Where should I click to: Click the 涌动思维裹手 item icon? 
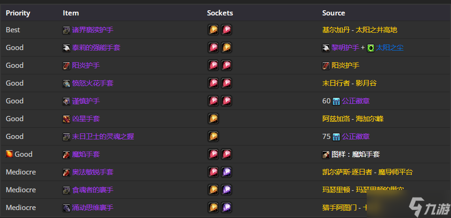tap(67, 208)
